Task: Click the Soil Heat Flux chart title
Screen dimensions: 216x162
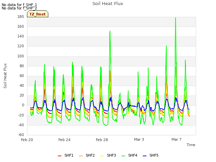Action: tap(108, 4)
